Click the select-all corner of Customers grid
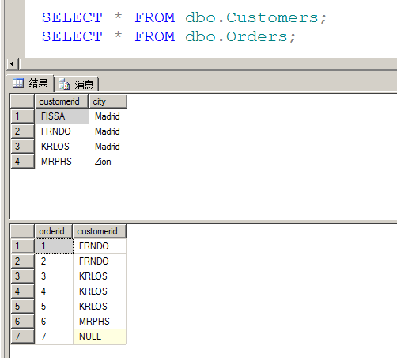 tap(23, 101)
